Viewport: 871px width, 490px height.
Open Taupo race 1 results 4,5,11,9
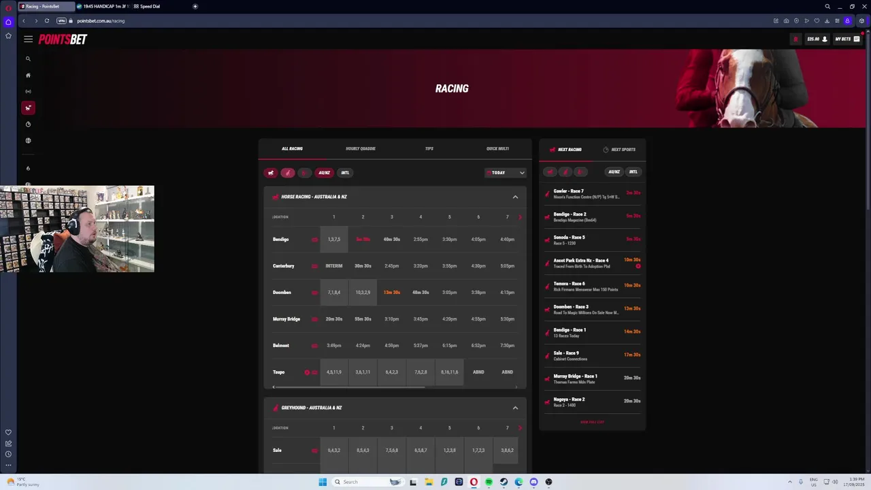click(333, 372)
